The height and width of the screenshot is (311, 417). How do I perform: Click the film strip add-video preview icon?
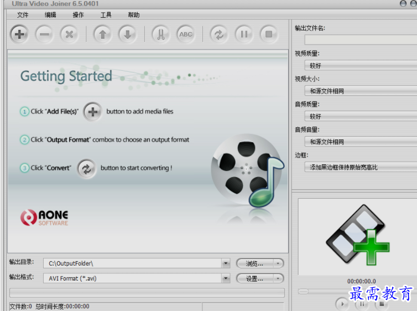(358, 235)
